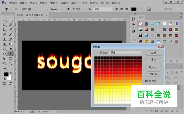The width and height of the screenshot is (184, 114).
Task: Select the Rectangular Marquee tool
Action: 10,20
